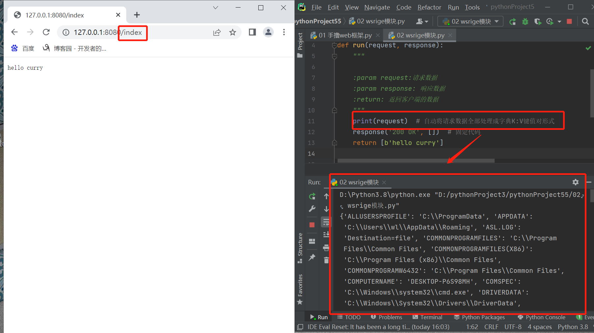
Task: View site information icon in address bar
Action: [66, 32]
